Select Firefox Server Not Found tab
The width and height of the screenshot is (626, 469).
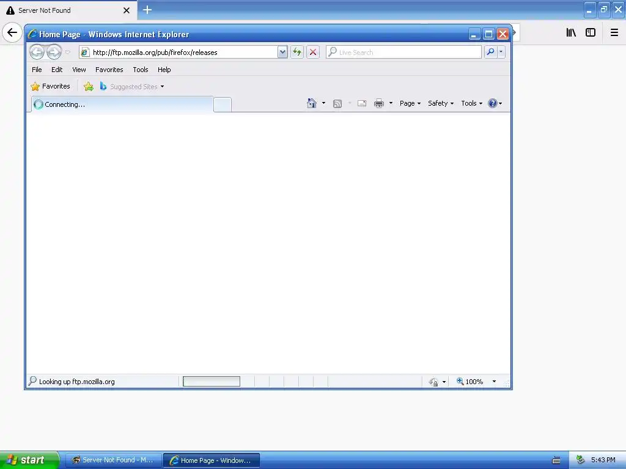[x=68, y=10]
